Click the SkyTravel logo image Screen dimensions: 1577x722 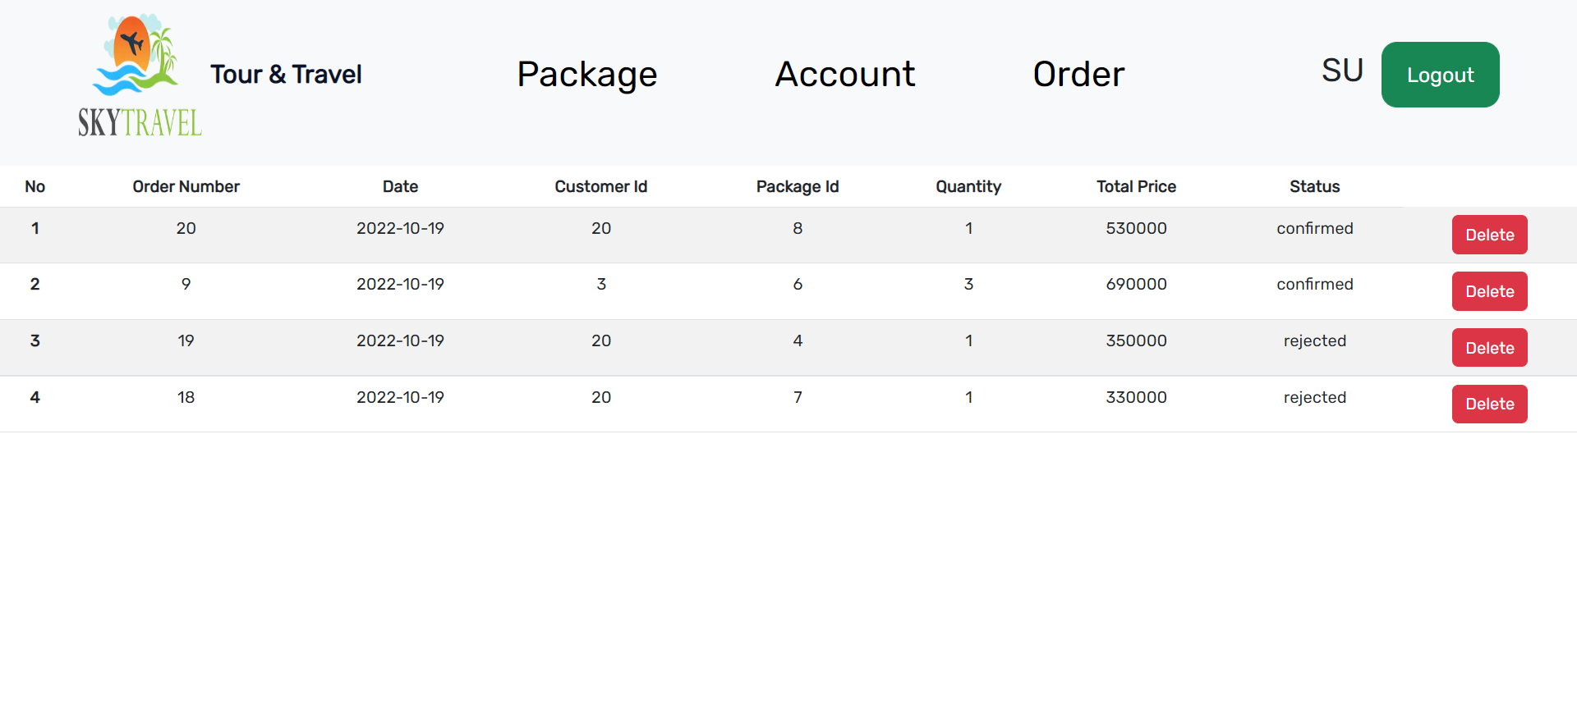(140, 75)
